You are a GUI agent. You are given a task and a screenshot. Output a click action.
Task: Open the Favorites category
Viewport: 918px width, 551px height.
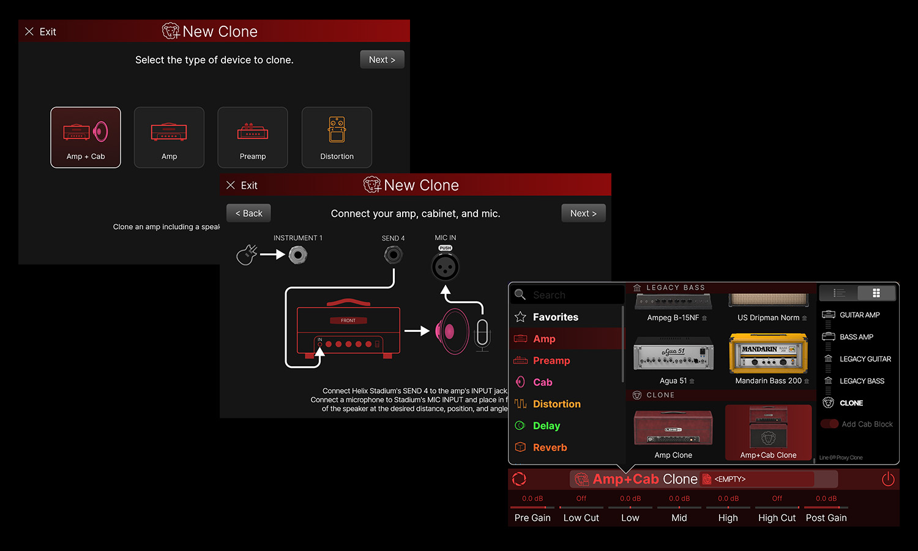click(566, 317)
